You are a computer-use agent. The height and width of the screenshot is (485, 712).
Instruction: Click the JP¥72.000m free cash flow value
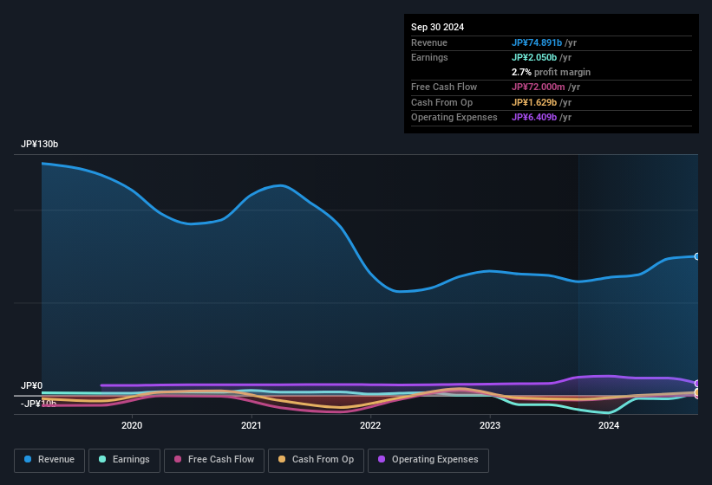[x=538, y=87]
